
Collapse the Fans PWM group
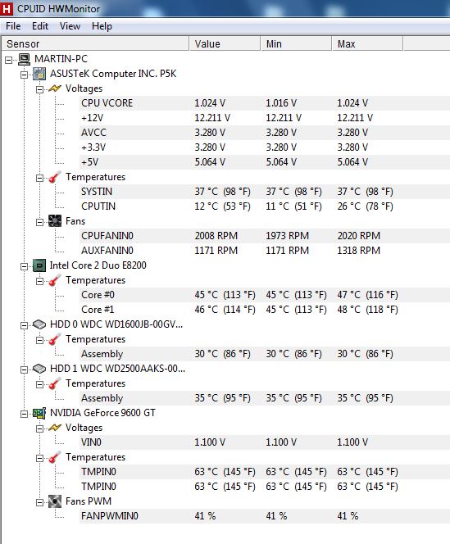40,503
